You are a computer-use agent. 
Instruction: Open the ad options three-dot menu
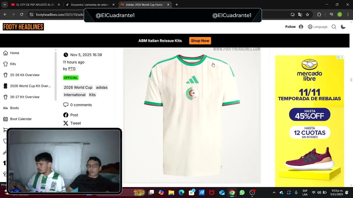[342, 57]
